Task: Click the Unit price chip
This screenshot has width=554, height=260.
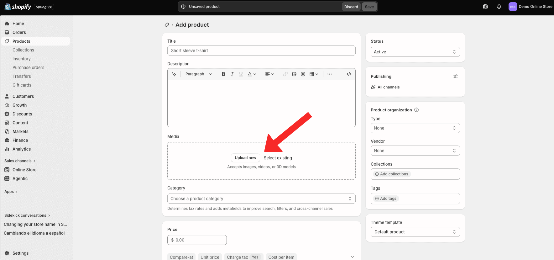Action: point(210,257)
